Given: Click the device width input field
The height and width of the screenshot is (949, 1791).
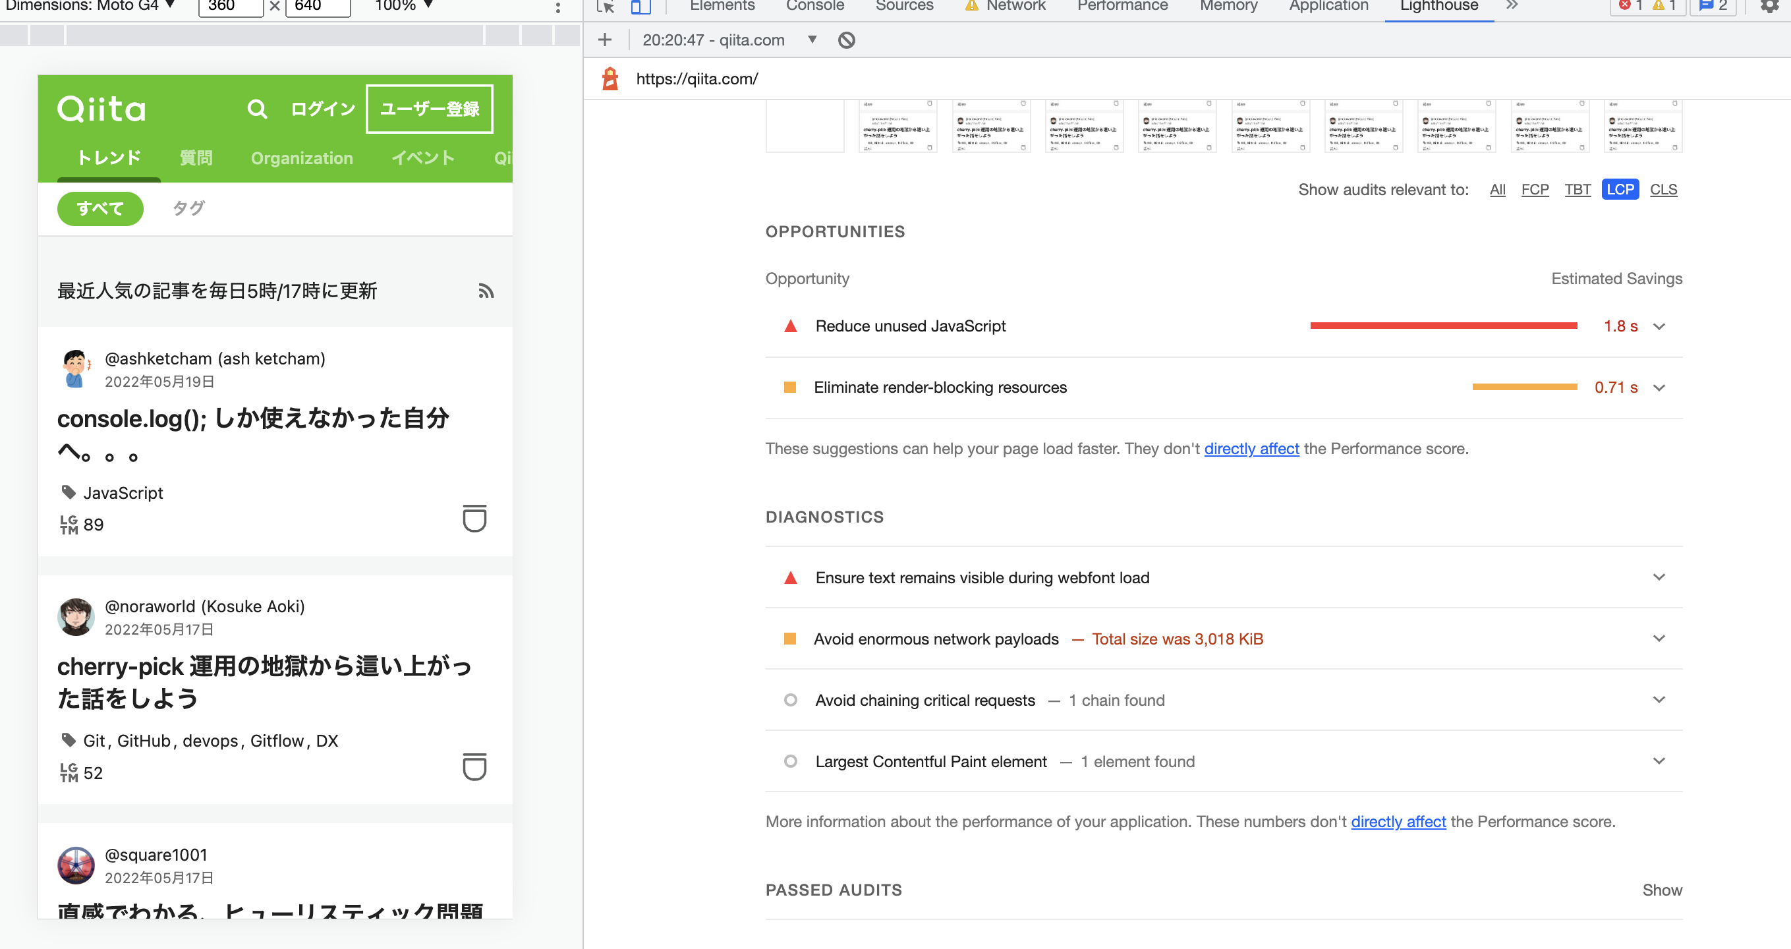Looking at the screenshot, I should tap(229, 6).
